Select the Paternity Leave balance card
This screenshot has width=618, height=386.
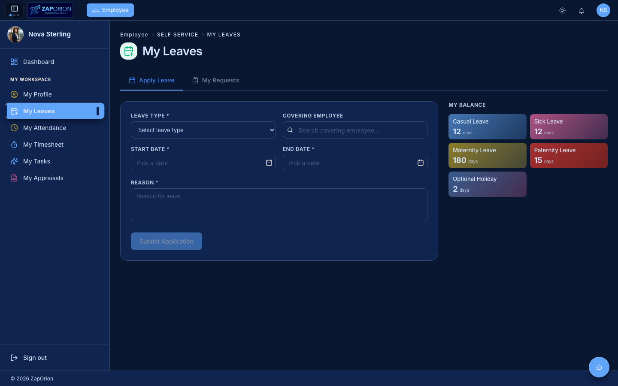[x=569, y=155]
